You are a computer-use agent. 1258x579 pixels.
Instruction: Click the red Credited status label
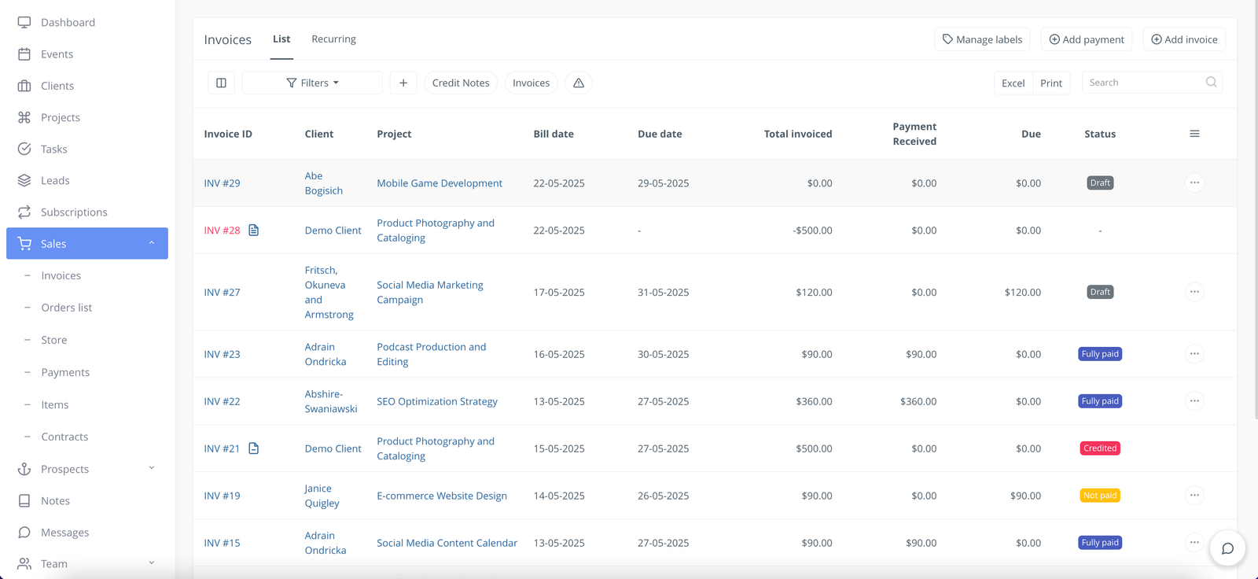pyautogui.click(x=1099, y=448)
